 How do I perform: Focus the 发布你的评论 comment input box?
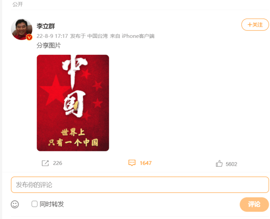pos(140,185)
